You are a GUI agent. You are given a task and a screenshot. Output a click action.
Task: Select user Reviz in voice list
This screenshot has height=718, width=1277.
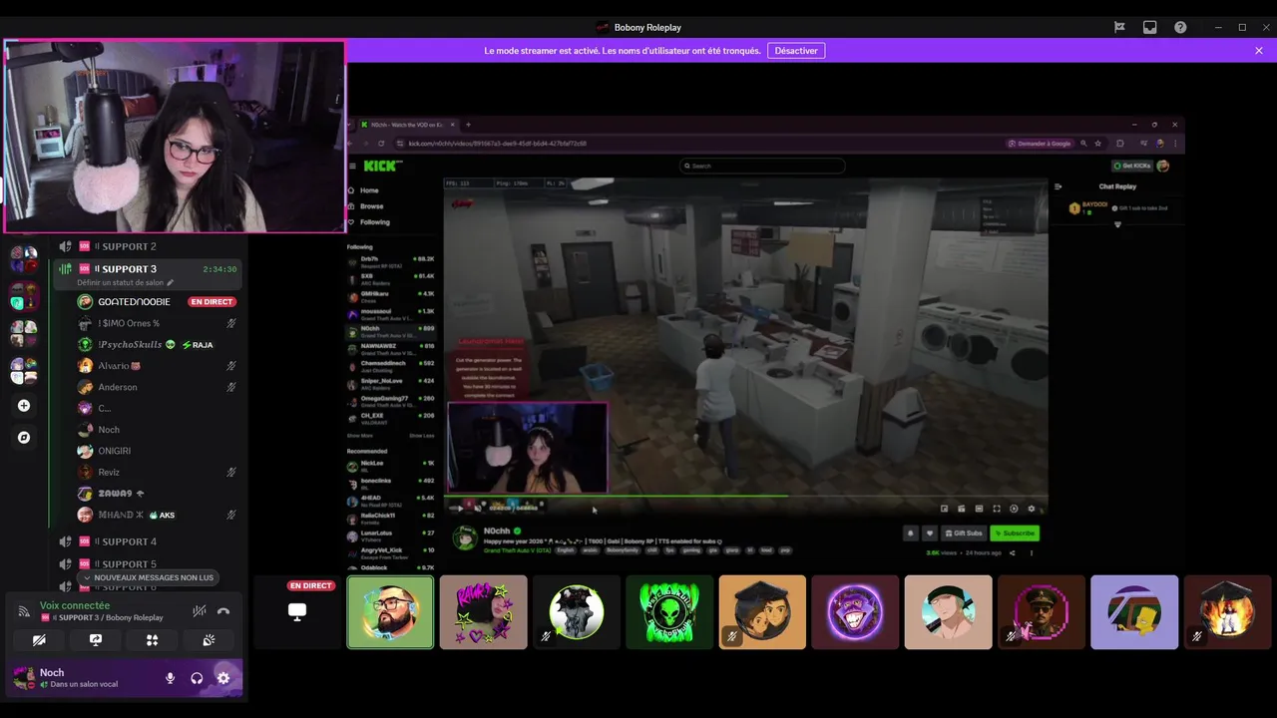pyautogui.click(x=158, y=473)
